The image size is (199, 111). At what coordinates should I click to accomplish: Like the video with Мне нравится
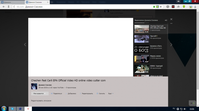40,93
